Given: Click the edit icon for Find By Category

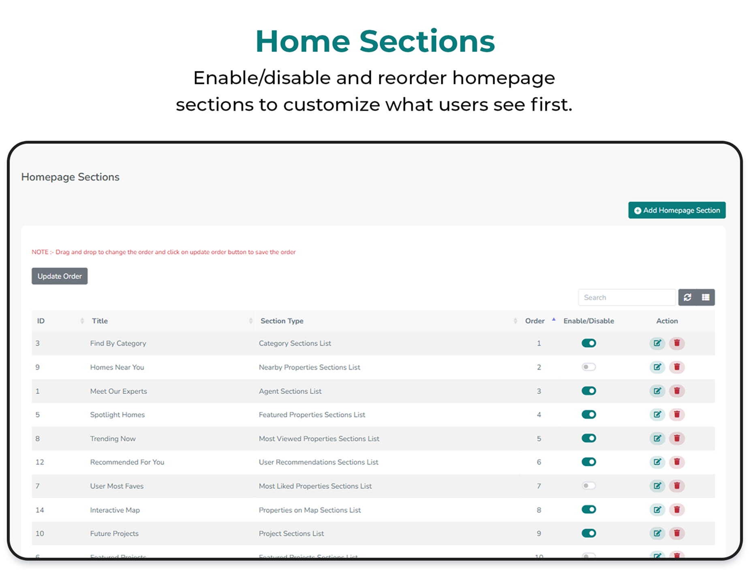Looking at the screenshot, I should coord(657,343).
